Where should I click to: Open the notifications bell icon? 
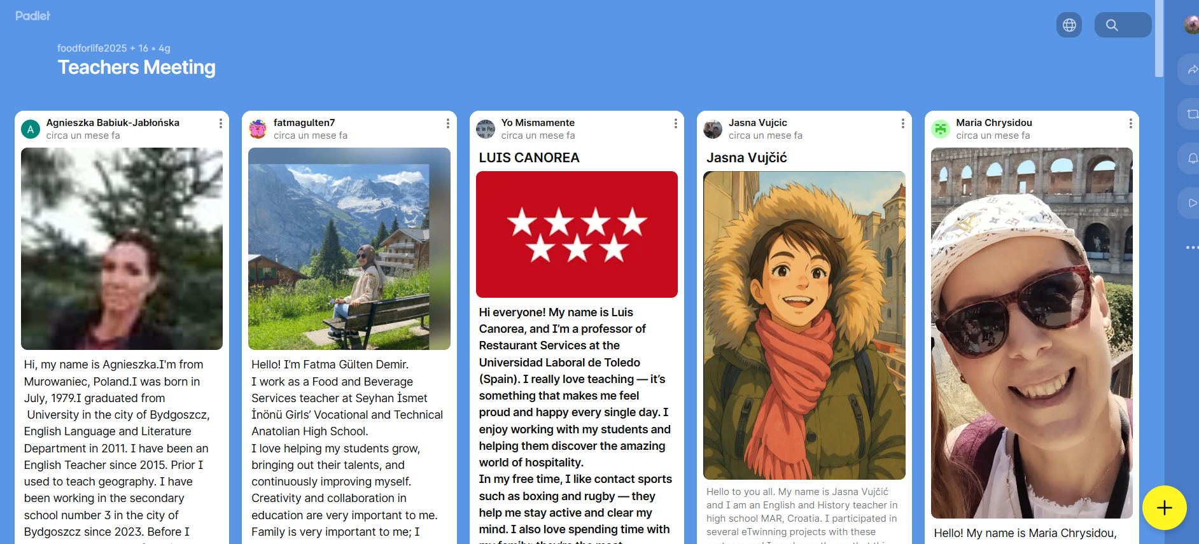(1192, 158)
